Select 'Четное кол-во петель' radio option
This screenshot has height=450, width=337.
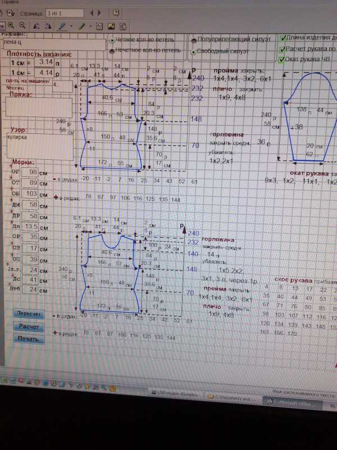coord(113,40)
